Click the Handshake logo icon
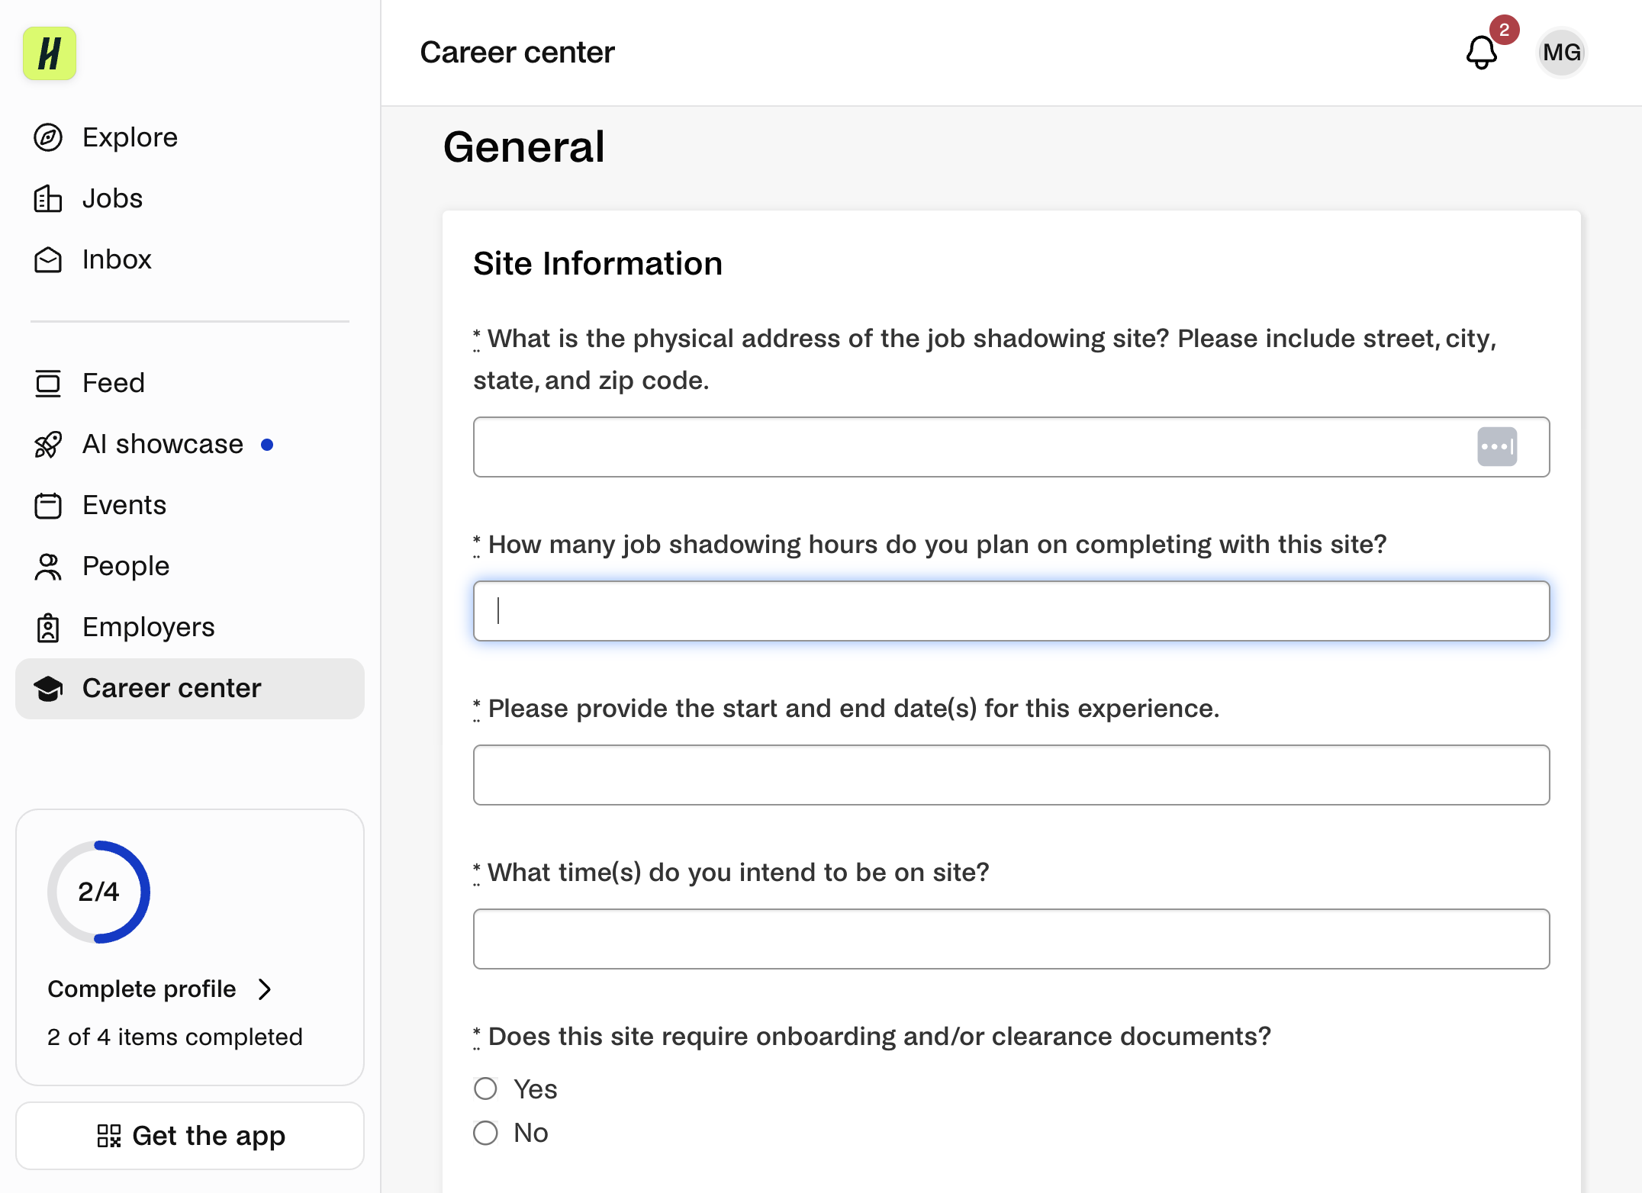The width and height of the screenshot is (1642, 1193). click(50, 53)
